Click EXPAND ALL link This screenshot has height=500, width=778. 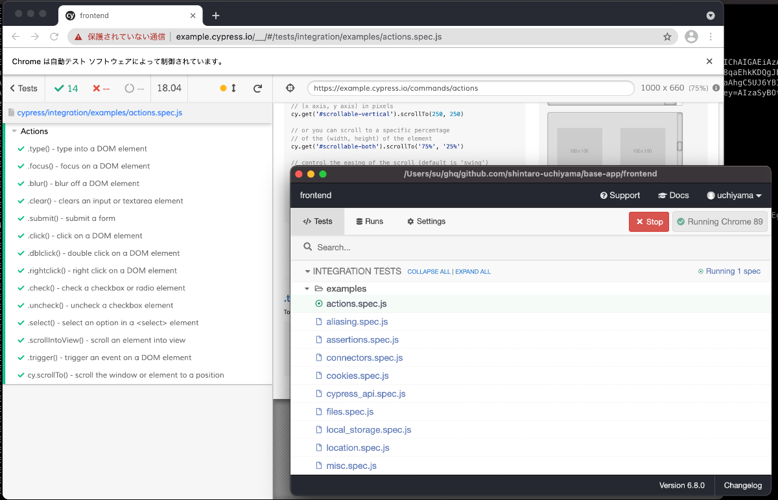coord(473,272)
